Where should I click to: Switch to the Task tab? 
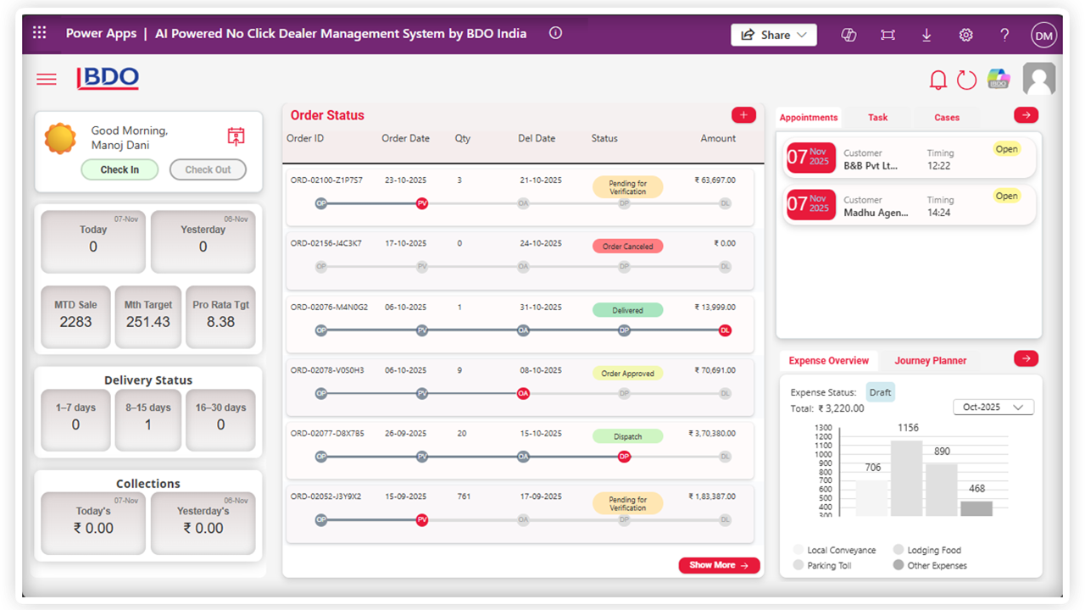(878, 118)
